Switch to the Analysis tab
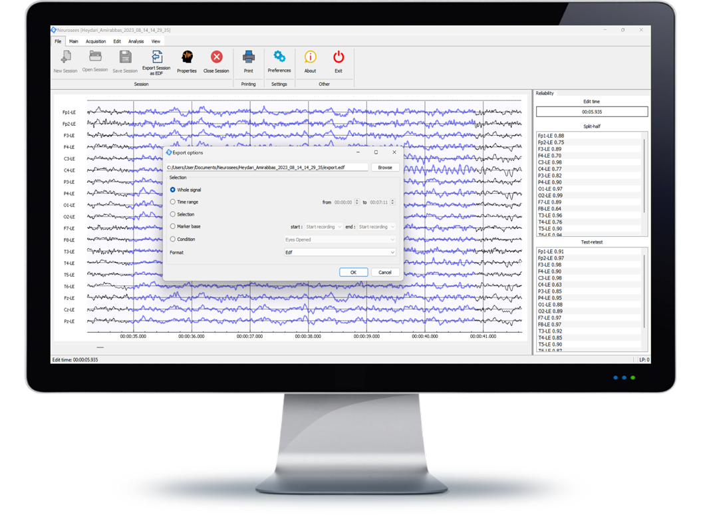This screenshot has width=701, height=515. click(136, 41)
